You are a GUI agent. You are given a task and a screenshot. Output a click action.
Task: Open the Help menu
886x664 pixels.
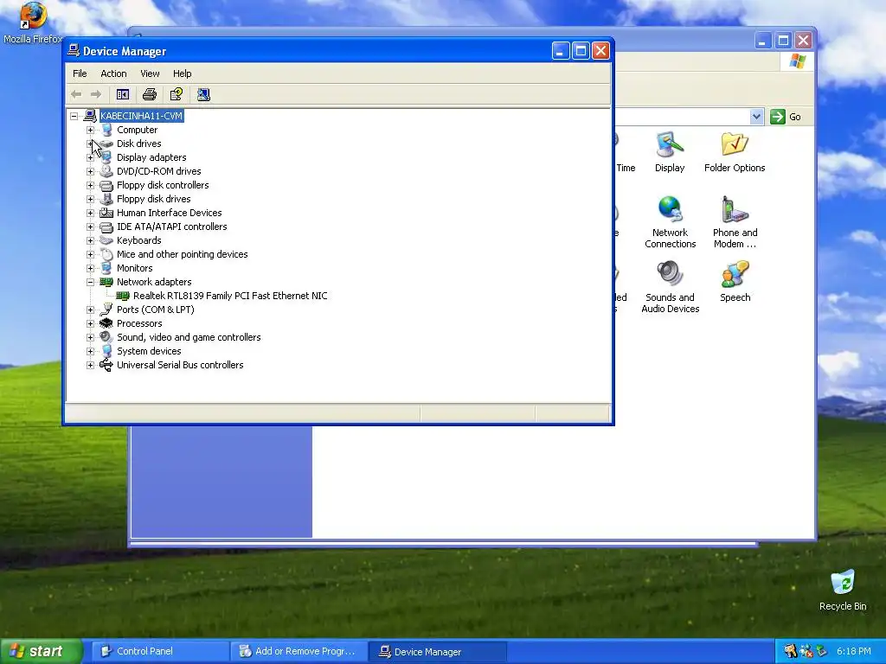[182, 73]
